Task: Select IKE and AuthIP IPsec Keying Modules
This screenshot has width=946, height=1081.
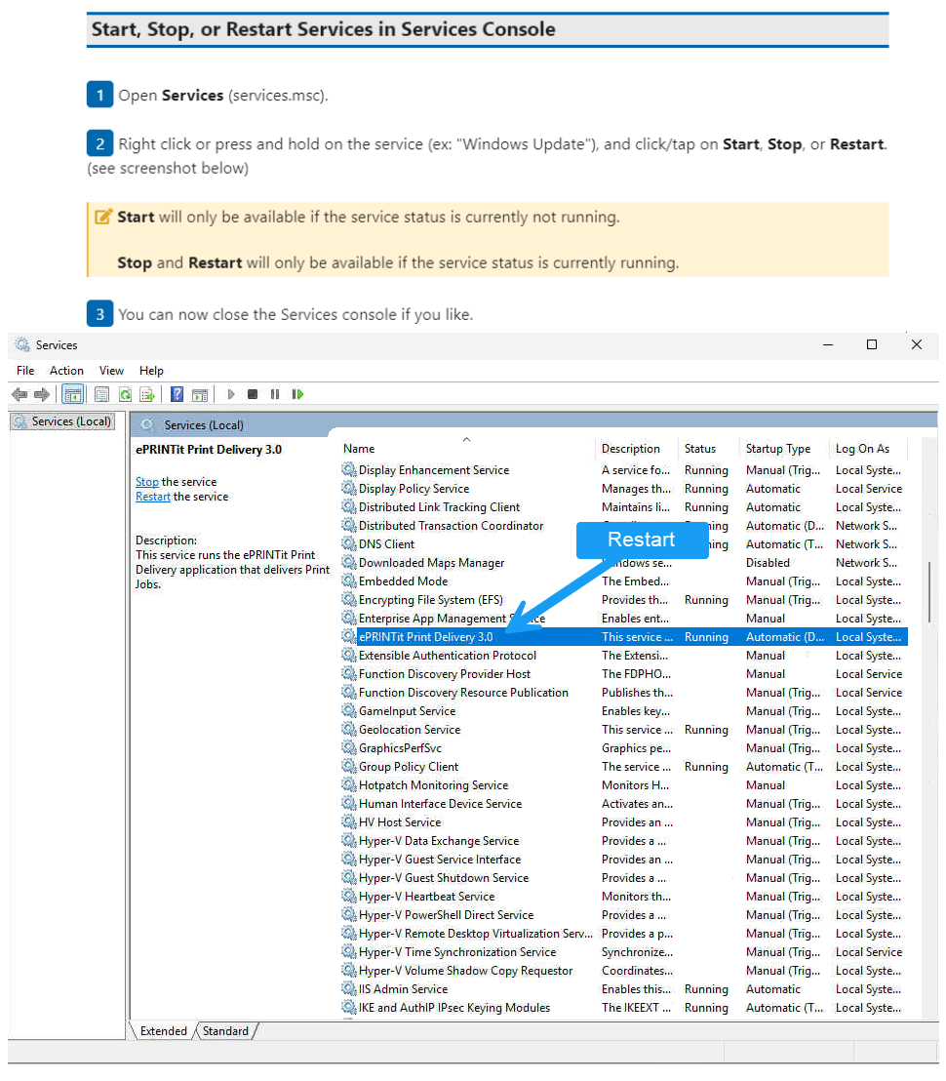Action: point(623,1007)
